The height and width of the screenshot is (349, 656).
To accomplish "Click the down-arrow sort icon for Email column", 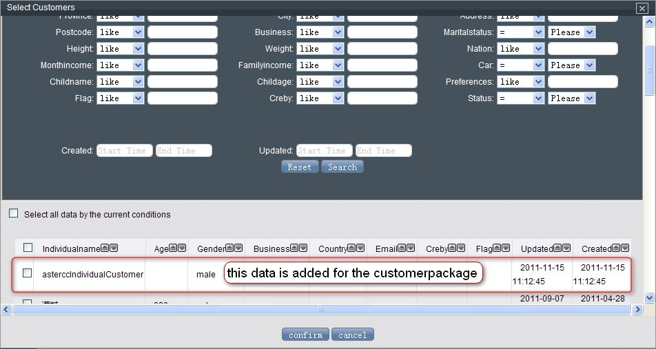I will [x=411, y=248].
